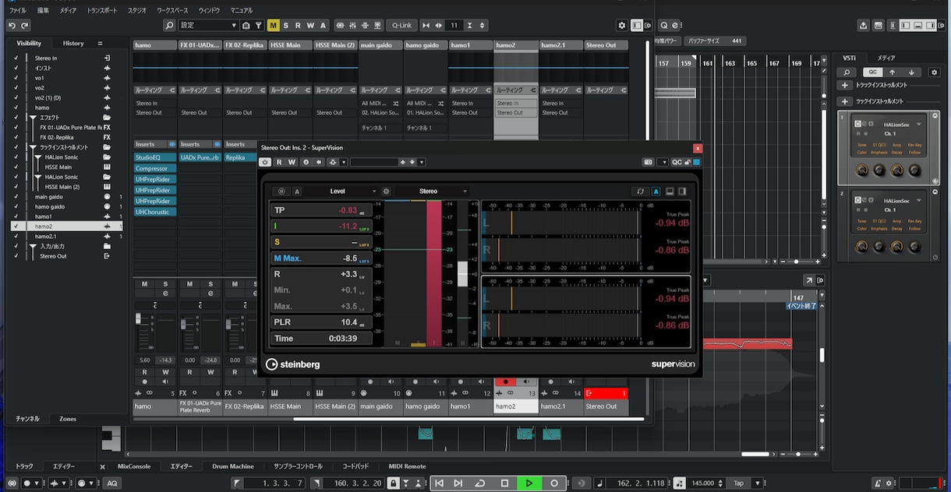Screen dimensions: 951x492
Task: Open the Tap tempo dropdown arrow
Action: point(757,483)
